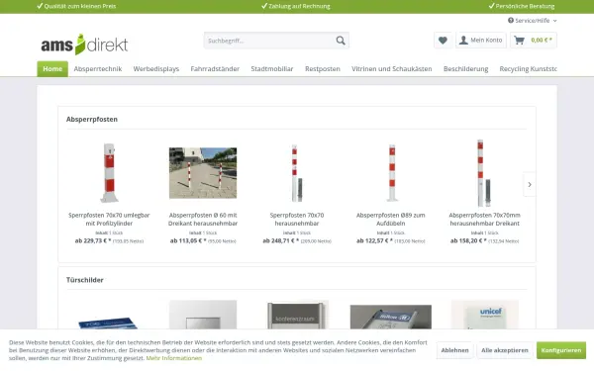Open the Werbedisplays menu
This screenshot has width=594, height=371.
coord(156,69)
